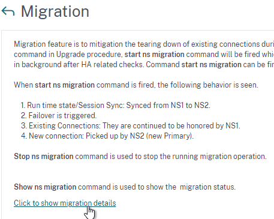
Task: Click 'Synced from NS1 to NS2' text
Action: pyautogui.click(x=168, y=105)
